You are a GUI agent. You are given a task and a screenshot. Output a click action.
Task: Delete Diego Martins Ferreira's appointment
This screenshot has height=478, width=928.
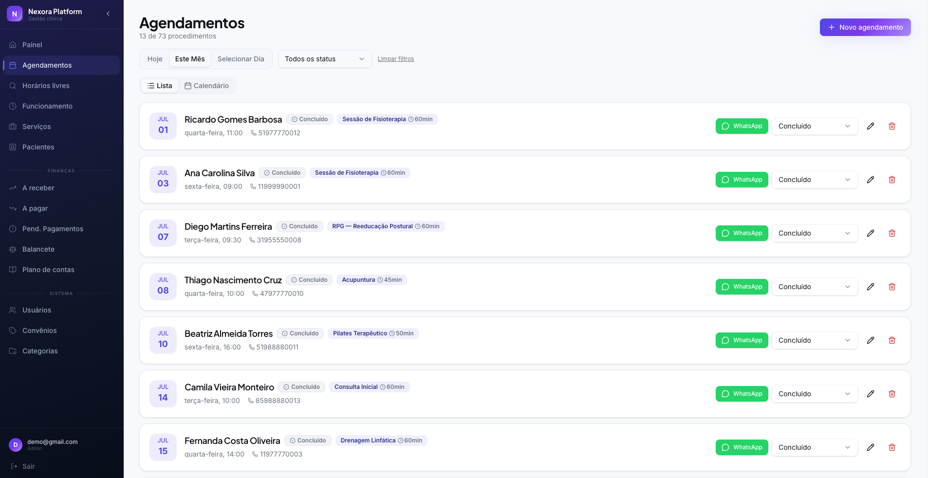(892, 233)
